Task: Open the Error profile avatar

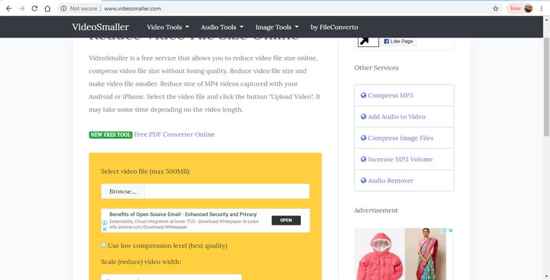Action: (528, 9)
